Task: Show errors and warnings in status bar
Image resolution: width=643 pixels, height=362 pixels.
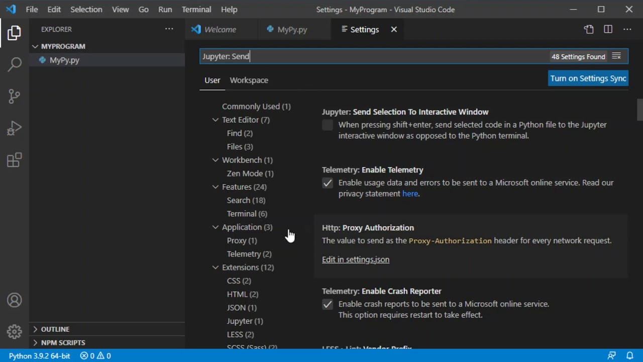Action: 95,356
